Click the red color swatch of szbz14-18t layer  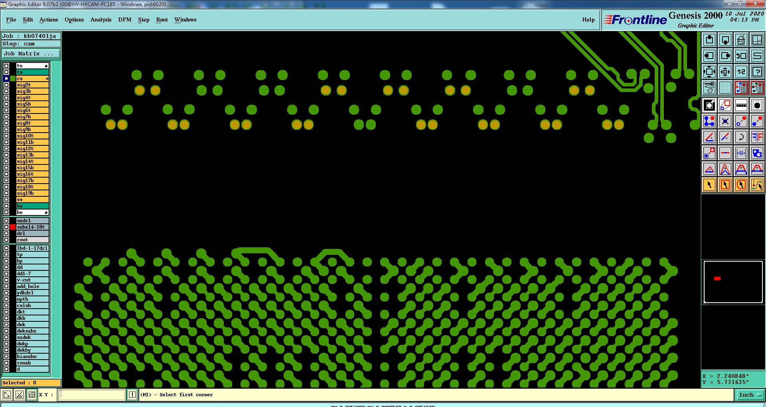click(x=13, y=227)
